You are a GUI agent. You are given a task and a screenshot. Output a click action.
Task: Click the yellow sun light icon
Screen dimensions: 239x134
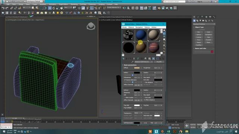click(58, 13)
